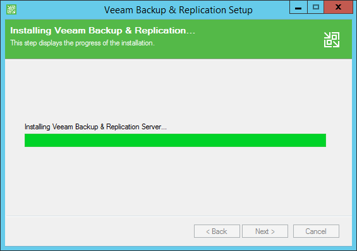This screenshot has width=357, height=251.
Task: Click the bold 'Installing Veeam Backup & Replication…' heading
Action: click(x=103, y=31)
